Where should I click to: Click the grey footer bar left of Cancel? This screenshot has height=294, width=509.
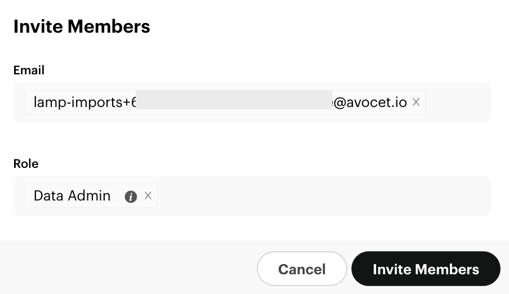pyautogui.click(x=130, y=268)
